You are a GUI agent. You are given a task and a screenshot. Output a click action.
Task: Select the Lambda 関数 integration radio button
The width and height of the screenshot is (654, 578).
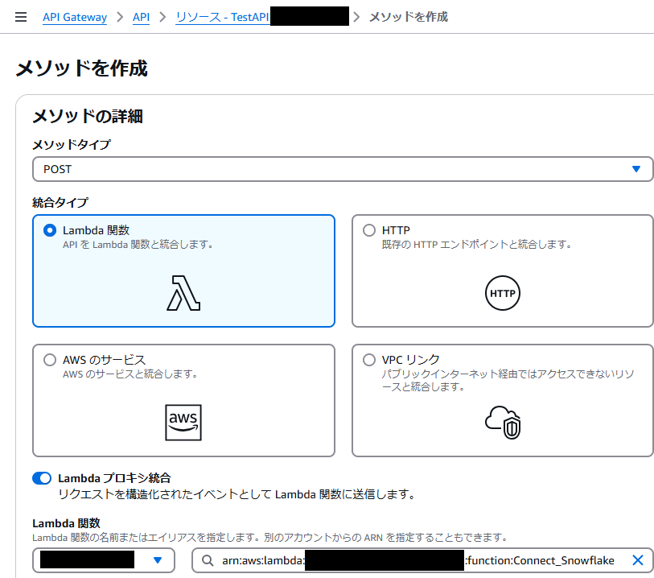click(50, 230)
